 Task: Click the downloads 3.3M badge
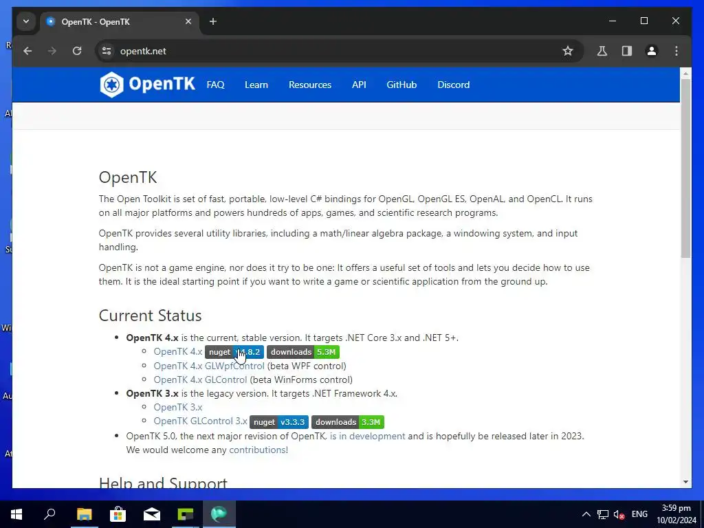coord(348,422)
